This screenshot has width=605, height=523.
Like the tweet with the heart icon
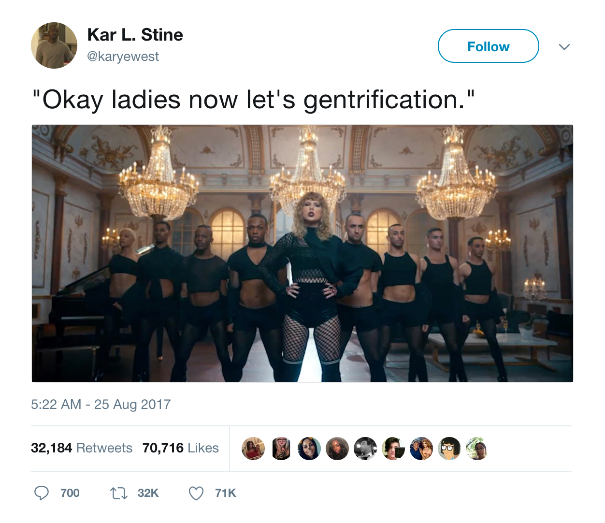196,494
